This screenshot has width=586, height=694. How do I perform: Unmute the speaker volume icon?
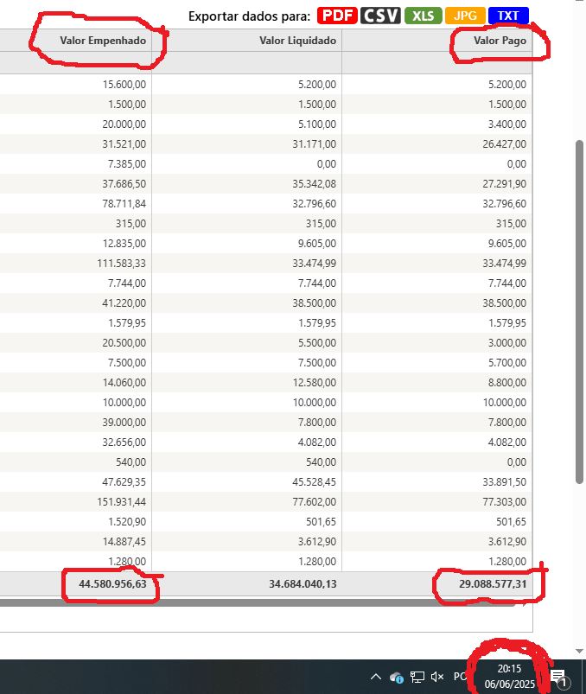click(437, 678)
